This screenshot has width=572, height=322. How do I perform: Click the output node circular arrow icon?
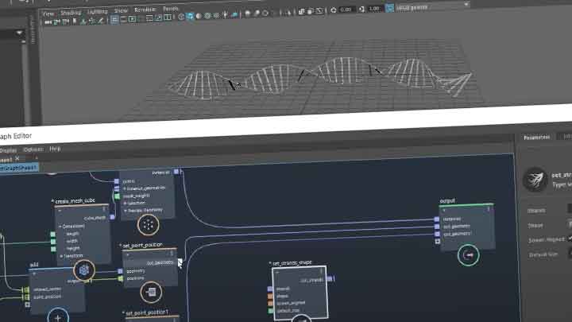[x=469, y=255]
